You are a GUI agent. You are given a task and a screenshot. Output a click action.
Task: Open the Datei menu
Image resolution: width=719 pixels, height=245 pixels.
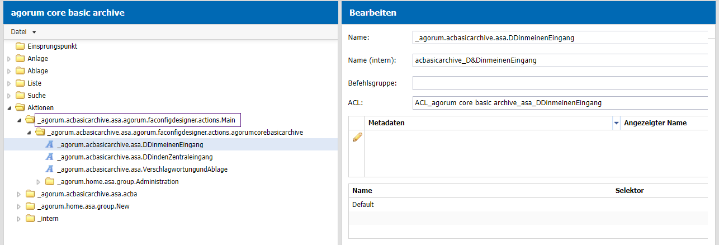(23, 32)
